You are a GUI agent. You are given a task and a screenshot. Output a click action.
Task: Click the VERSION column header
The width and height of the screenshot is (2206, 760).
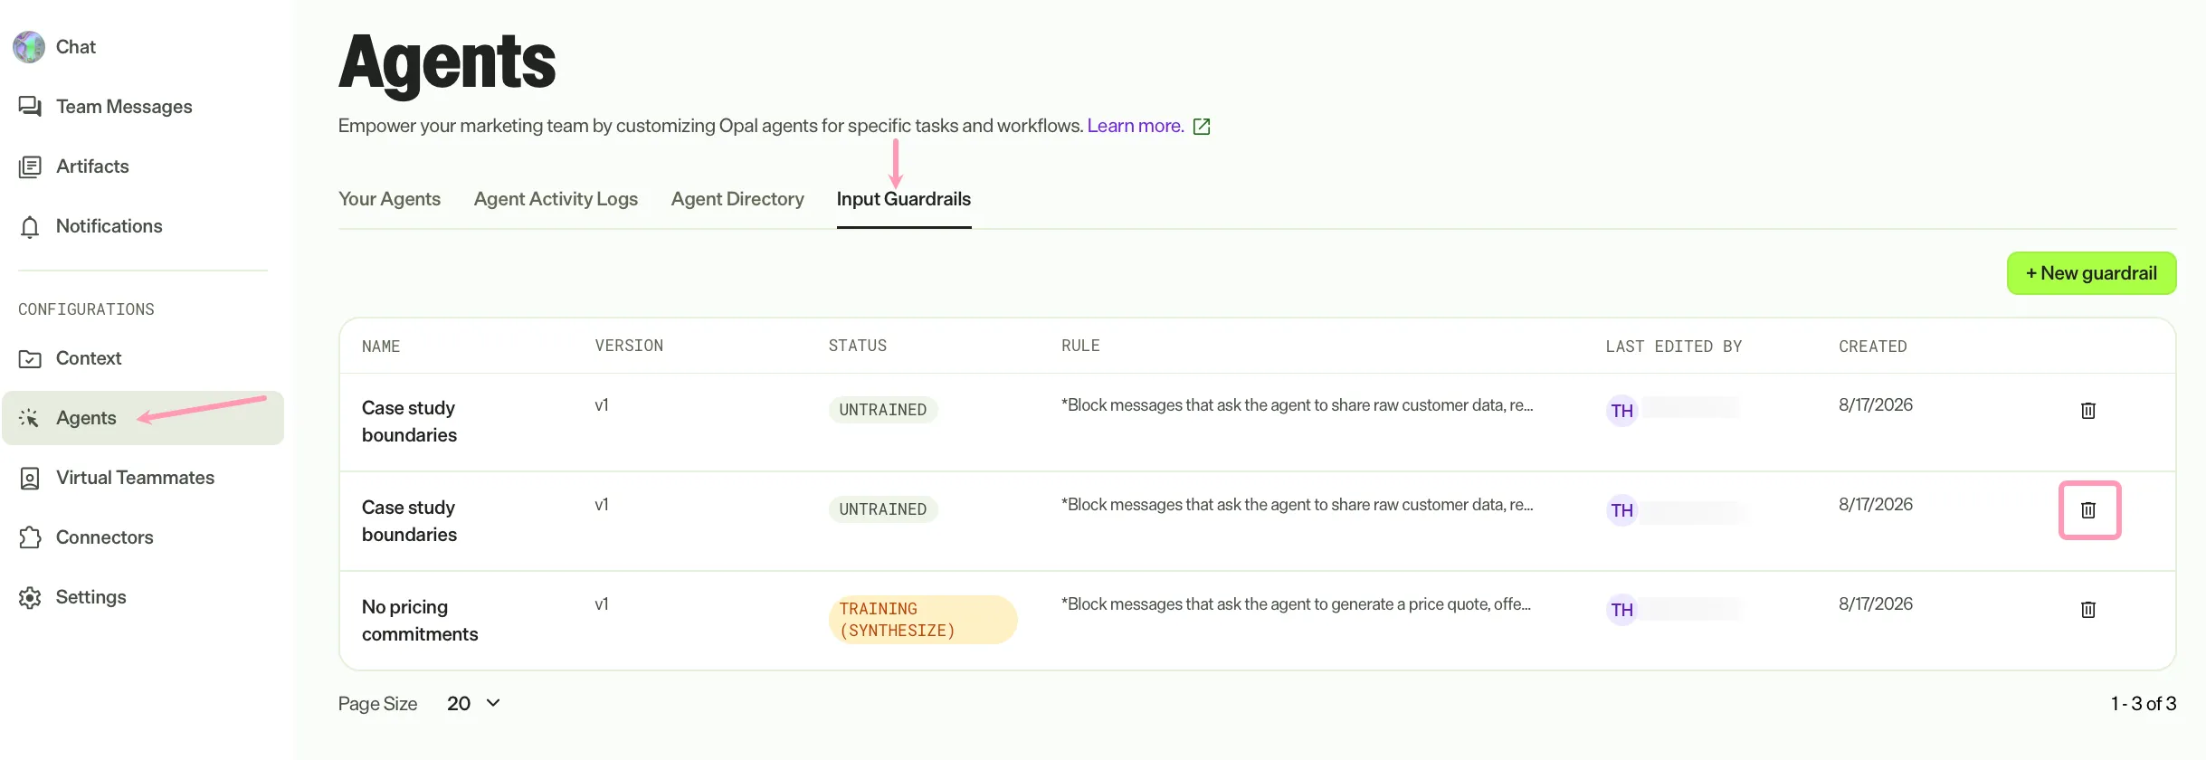pyautogui.click(x=629, y=346)
